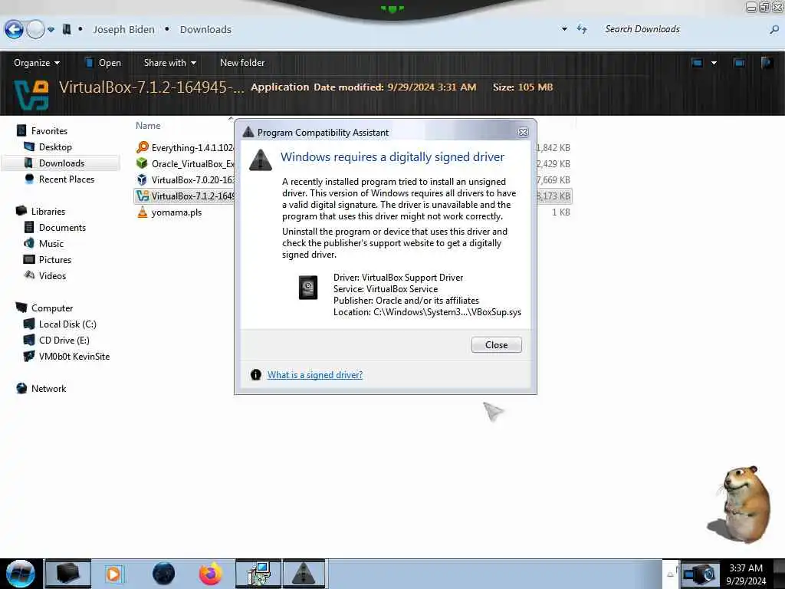Toggle the preview pane icon
The image size is (785, 589).
point(739,63)
